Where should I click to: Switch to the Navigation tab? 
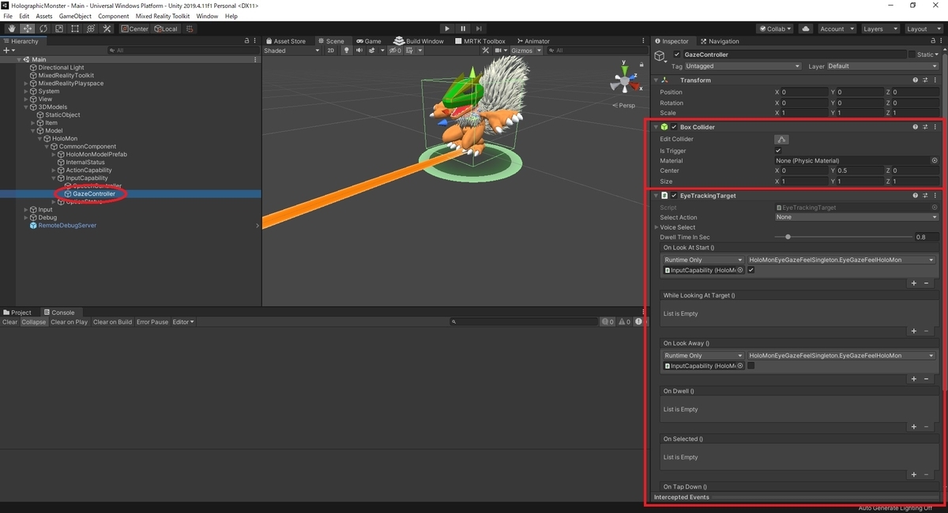point(719,41)
